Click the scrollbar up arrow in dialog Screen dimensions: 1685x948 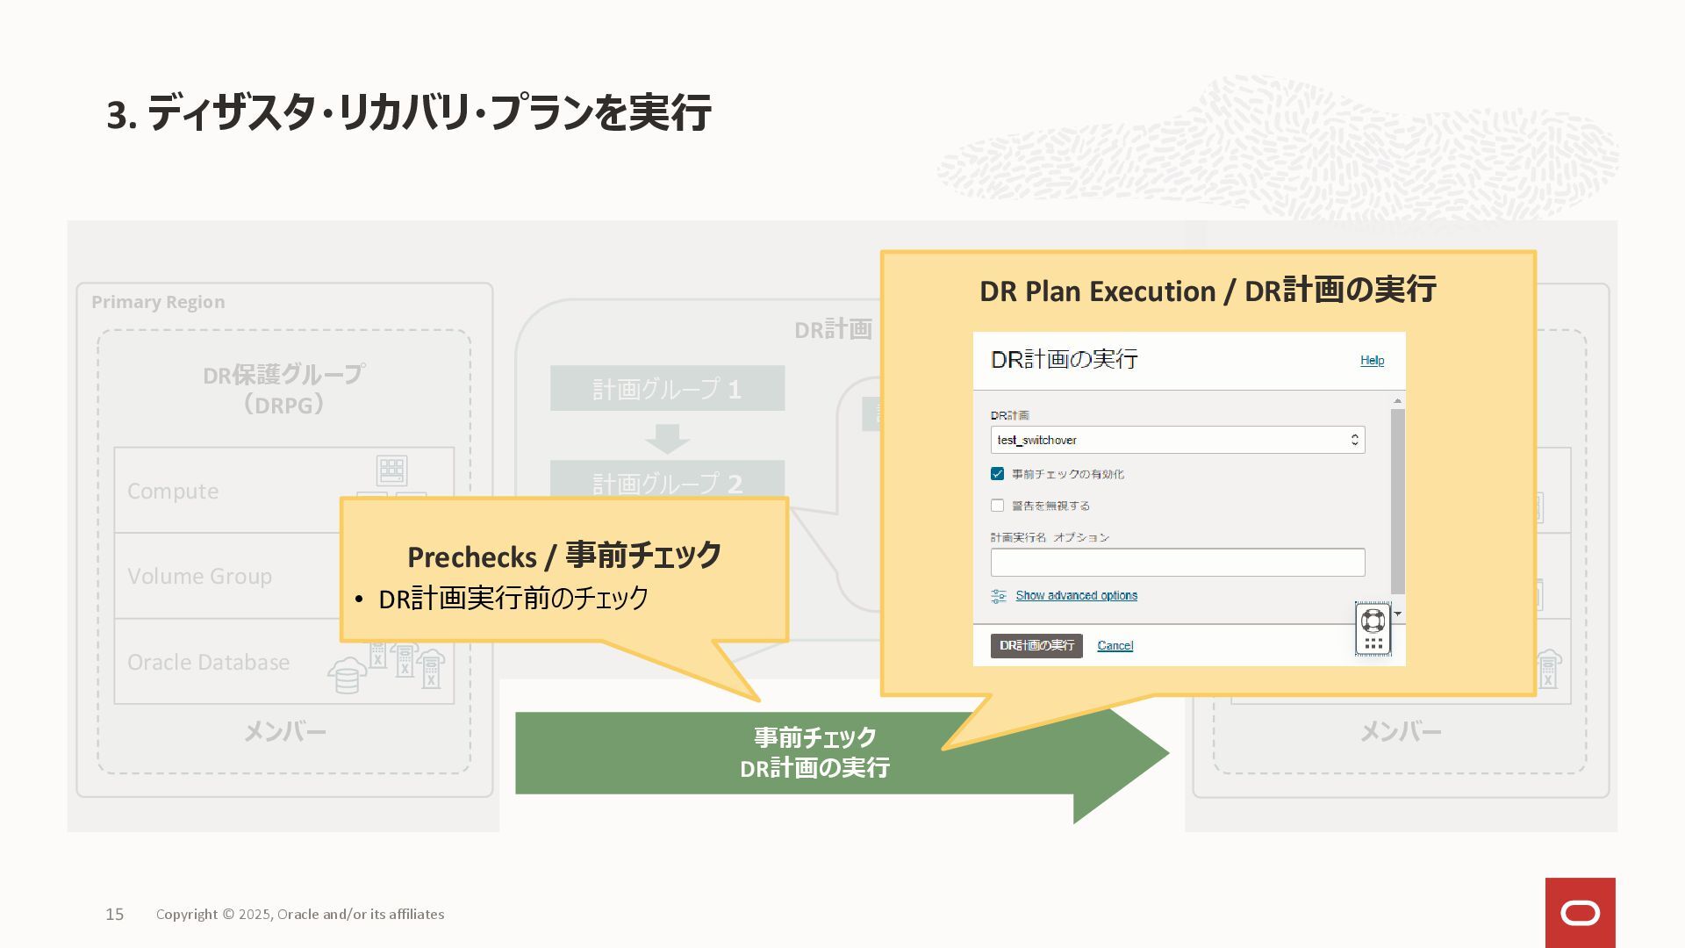point(1397,401)
